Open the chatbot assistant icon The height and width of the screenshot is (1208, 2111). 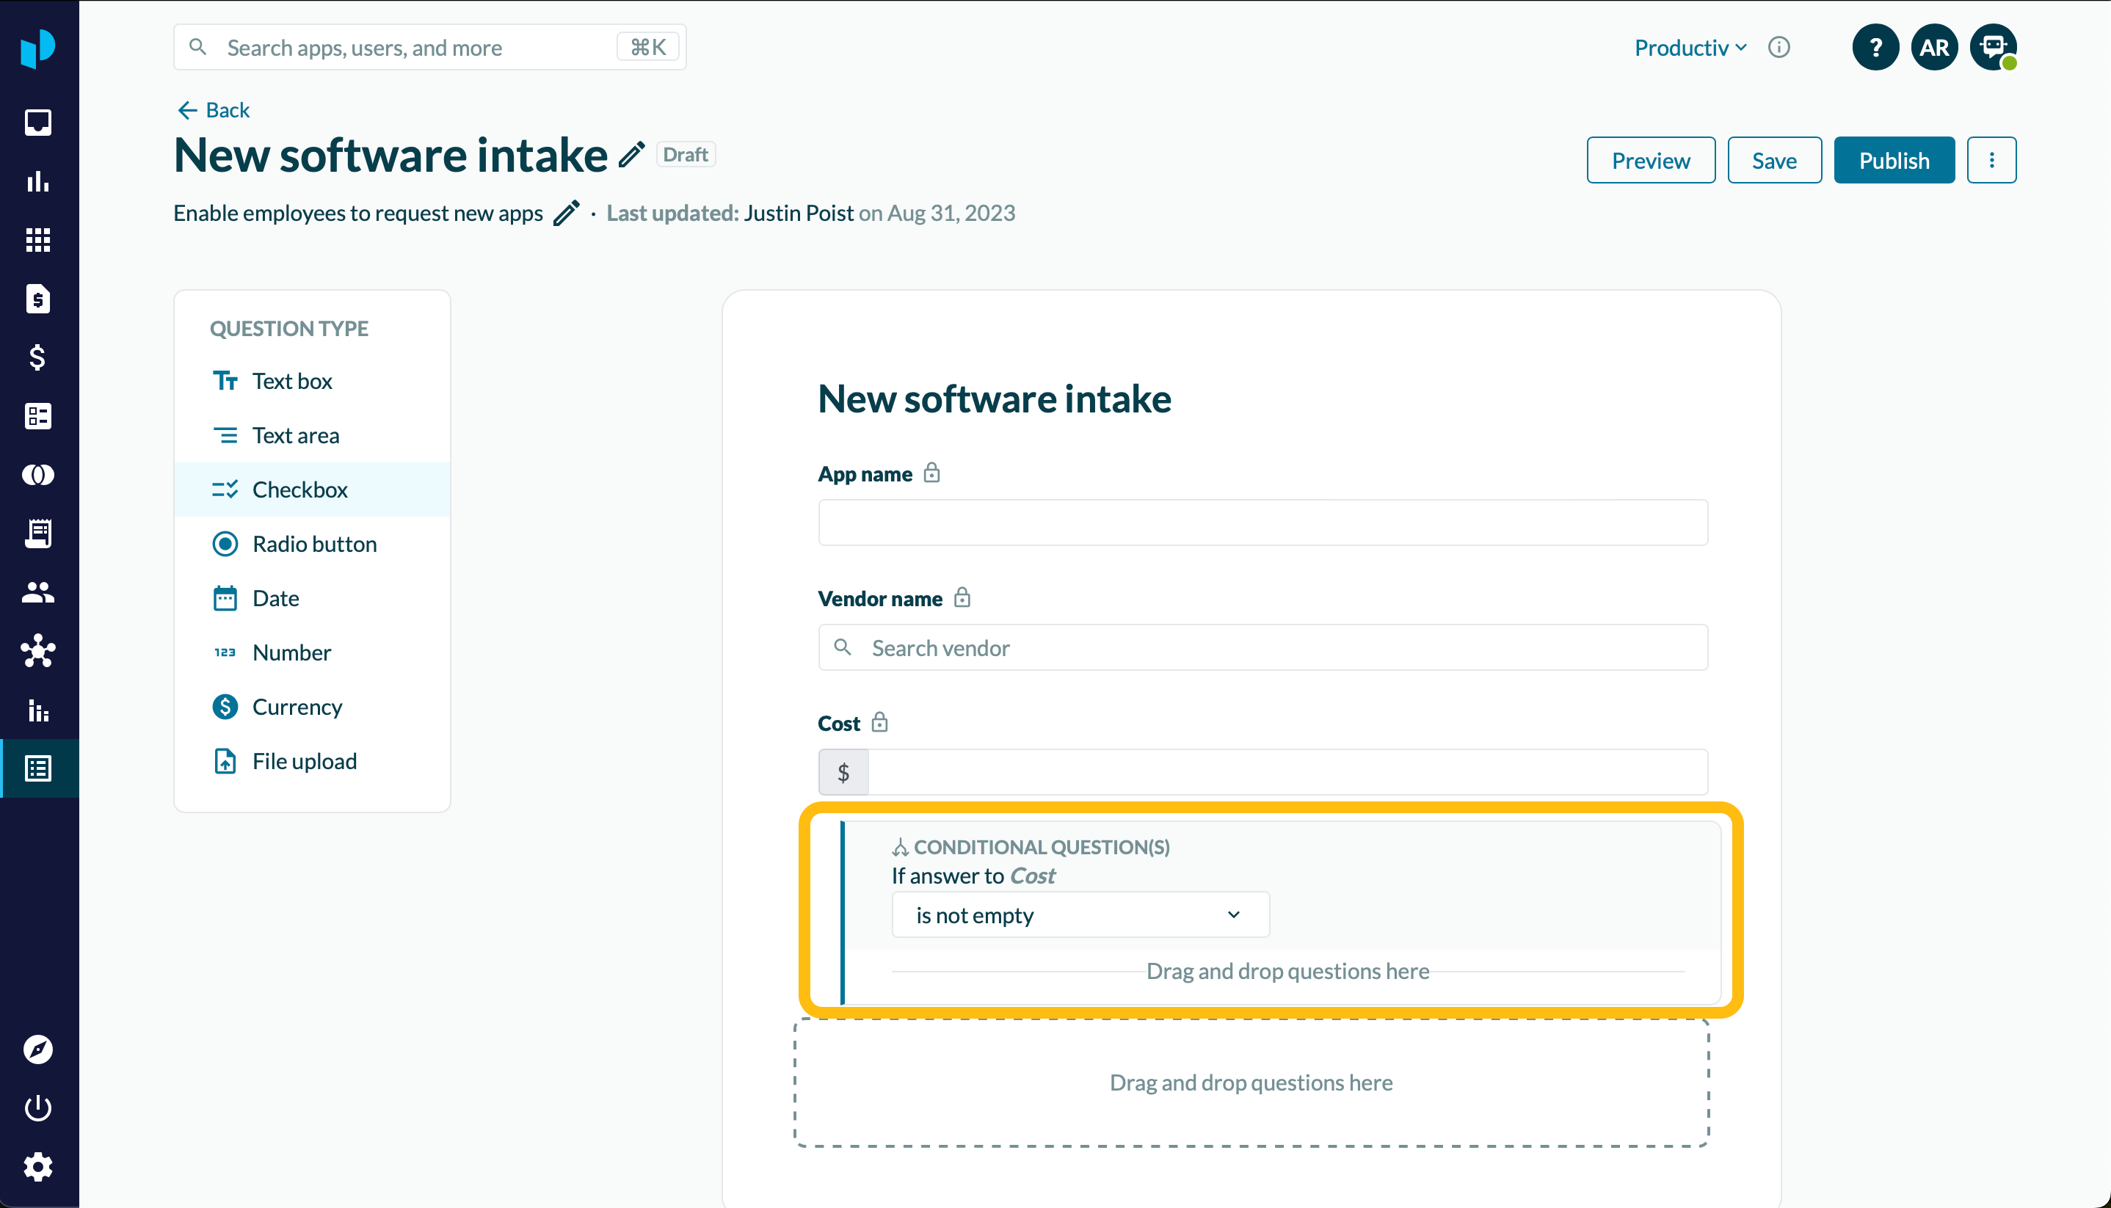pyautogui.click(x=1993, y=47)
